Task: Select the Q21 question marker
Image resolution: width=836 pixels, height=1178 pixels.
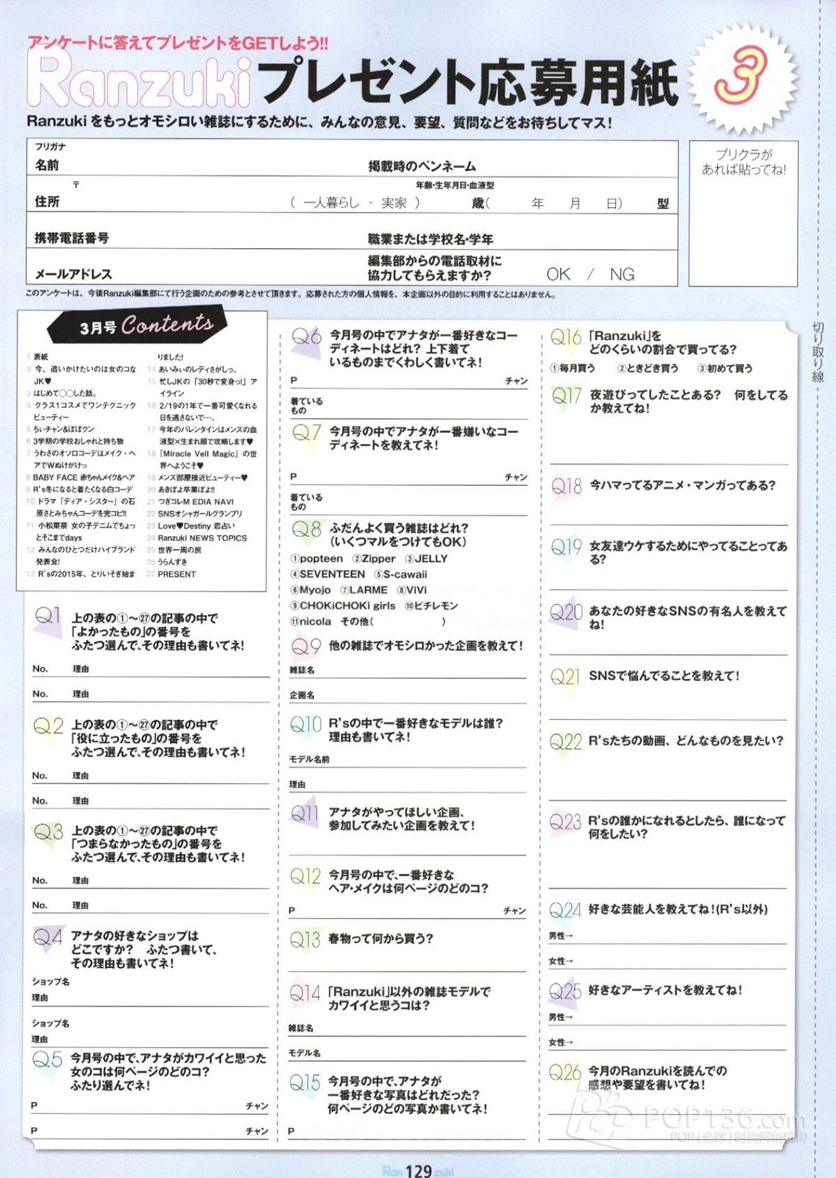Action: (x=565, y=677)
